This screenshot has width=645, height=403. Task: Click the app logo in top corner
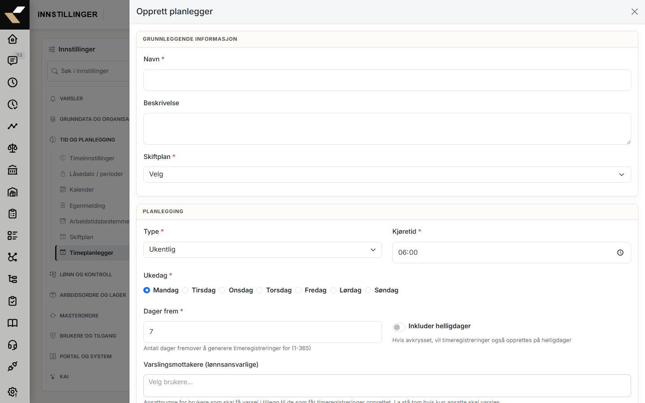[15, 15]
